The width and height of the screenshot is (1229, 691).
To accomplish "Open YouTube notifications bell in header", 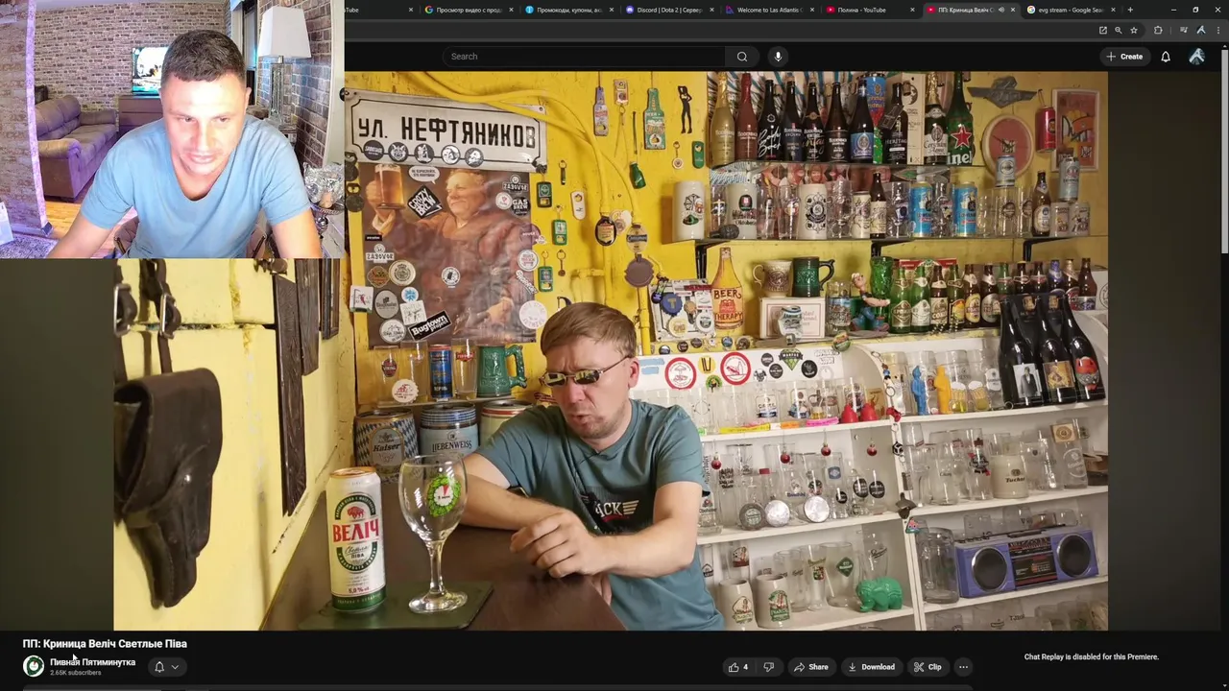I will coord(1166,57).
